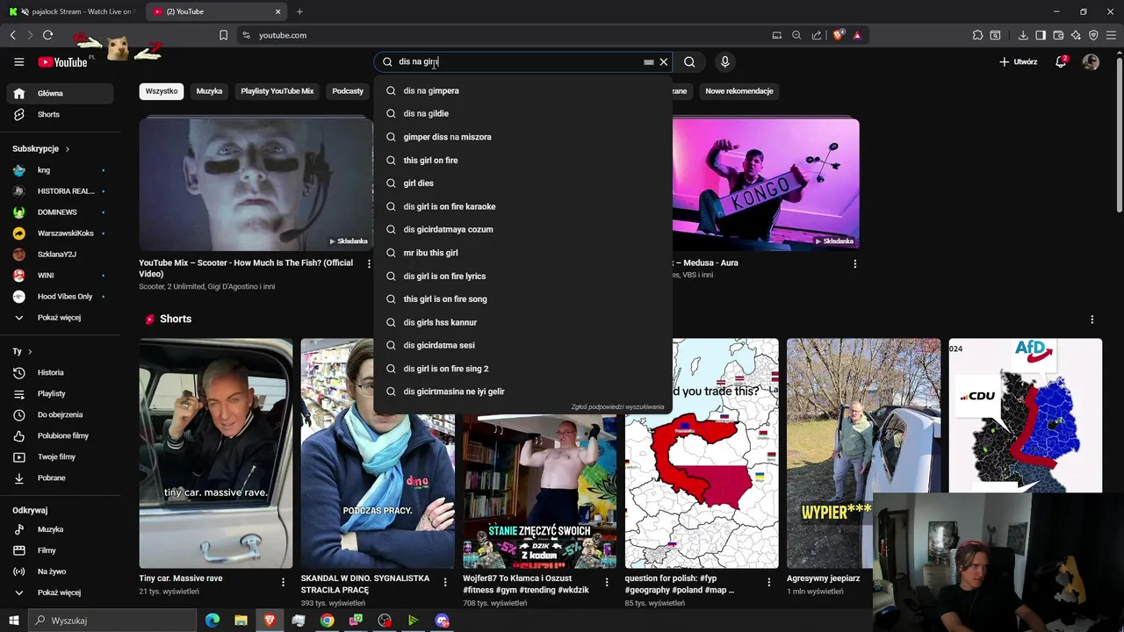Viewport: 1124px width, 632px height.
Task: Clear search text with X icon
Action: click(664, 61)
